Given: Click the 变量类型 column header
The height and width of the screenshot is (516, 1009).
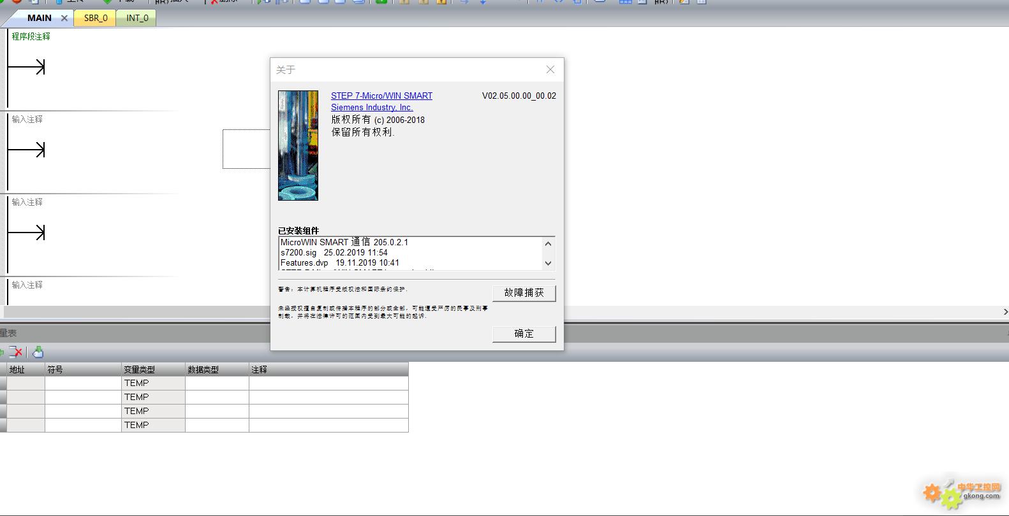Looking at the screenshot, I should click(x=153, y=369).
